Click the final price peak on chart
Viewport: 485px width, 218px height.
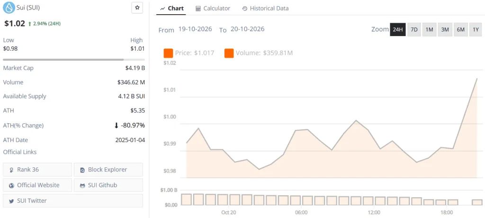tap(476, 79)
